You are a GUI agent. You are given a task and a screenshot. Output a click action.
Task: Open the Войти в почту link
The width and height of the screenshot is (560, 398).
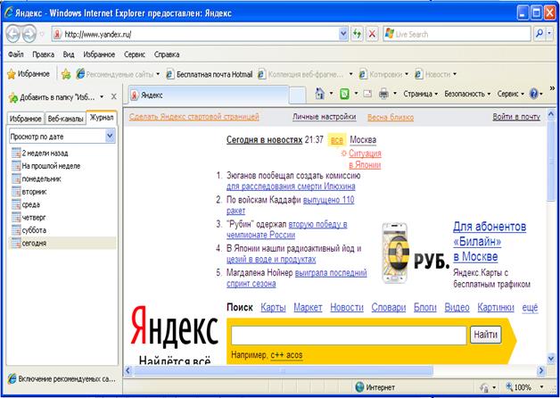[x=516, y=117]
